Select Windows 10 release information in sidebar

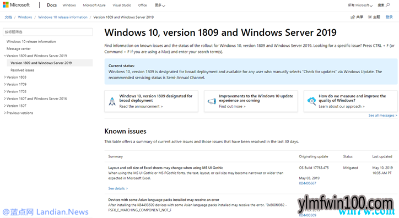tap(31, 41)
